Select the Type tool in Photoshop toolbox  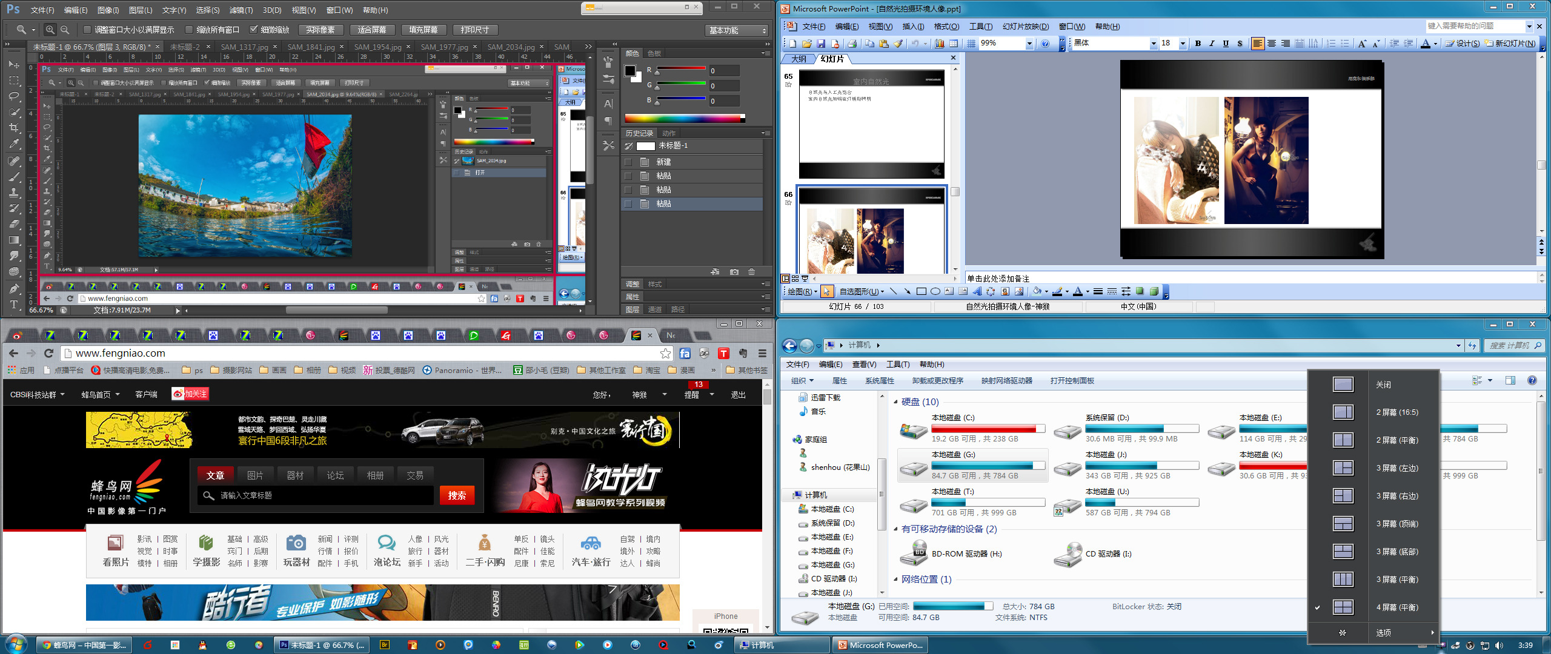click(13, 304)
